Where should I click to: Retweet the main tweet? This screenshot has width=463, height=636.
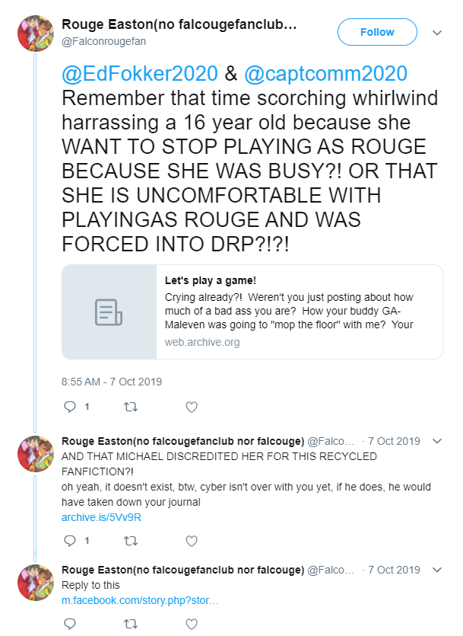pyautogui.click(x=130, y=407)
